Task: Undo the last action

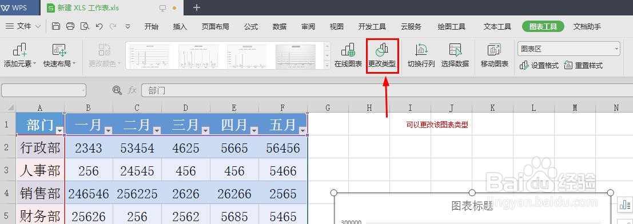Action: click(99, 27)
